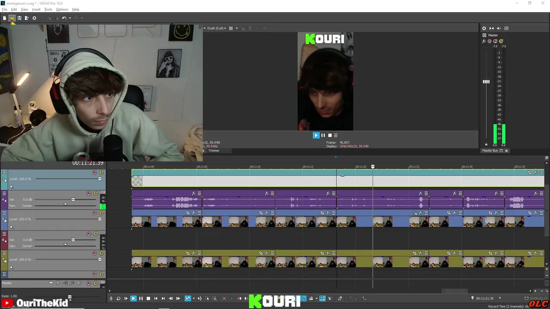
Task: Open track 5 compositing mode icon
Action: pyautogui.click(x=11, y=227)
